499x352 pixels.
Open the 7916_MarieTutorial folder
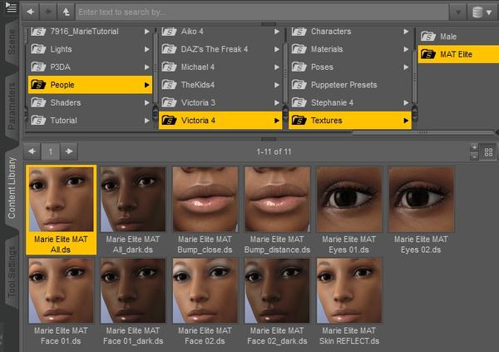click(x=90, y=32)
